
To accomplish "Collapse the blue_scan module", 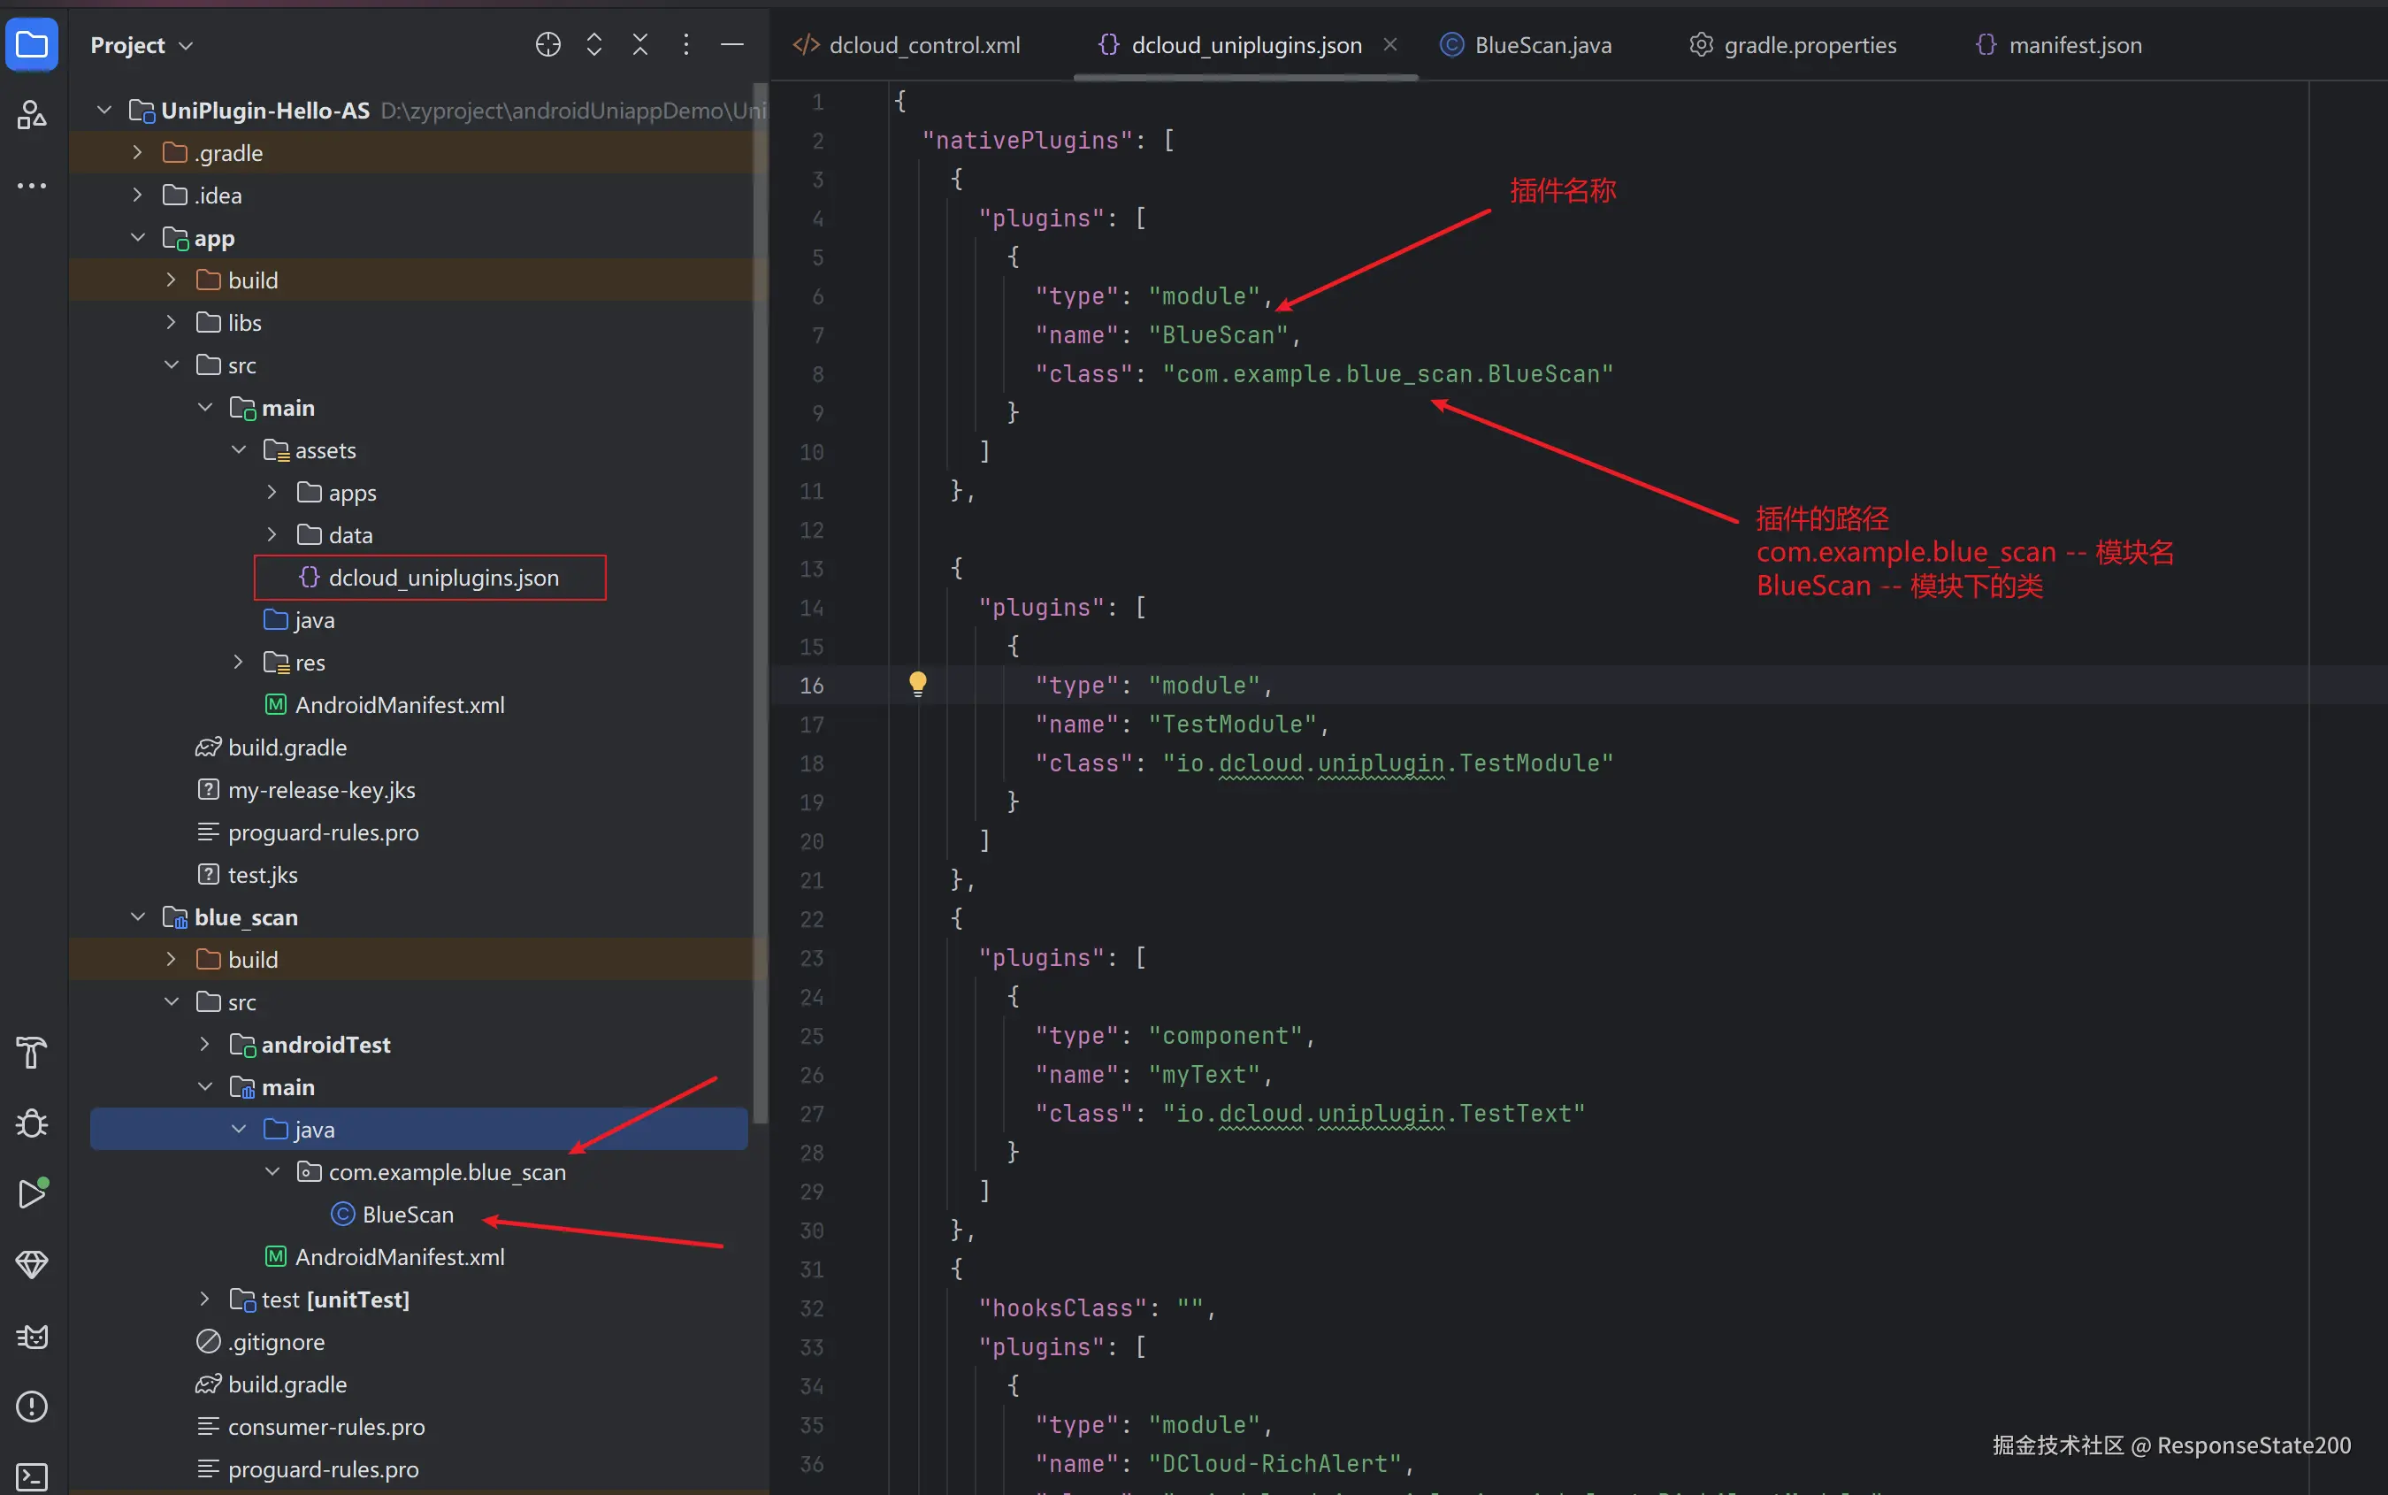I will (137, 917).
